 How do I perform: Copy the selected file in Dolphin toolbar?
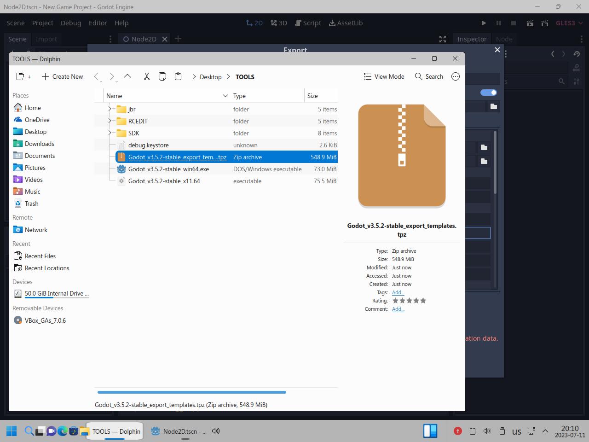click(162, 76)
